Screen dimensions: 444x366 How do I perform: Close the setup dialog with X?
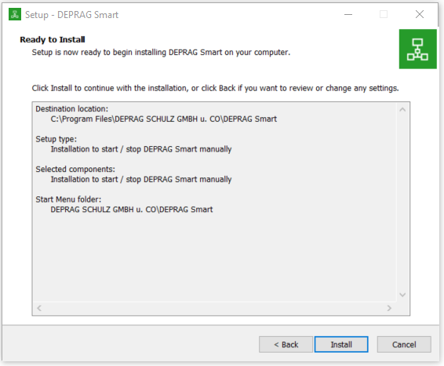[x=420, y=14]
